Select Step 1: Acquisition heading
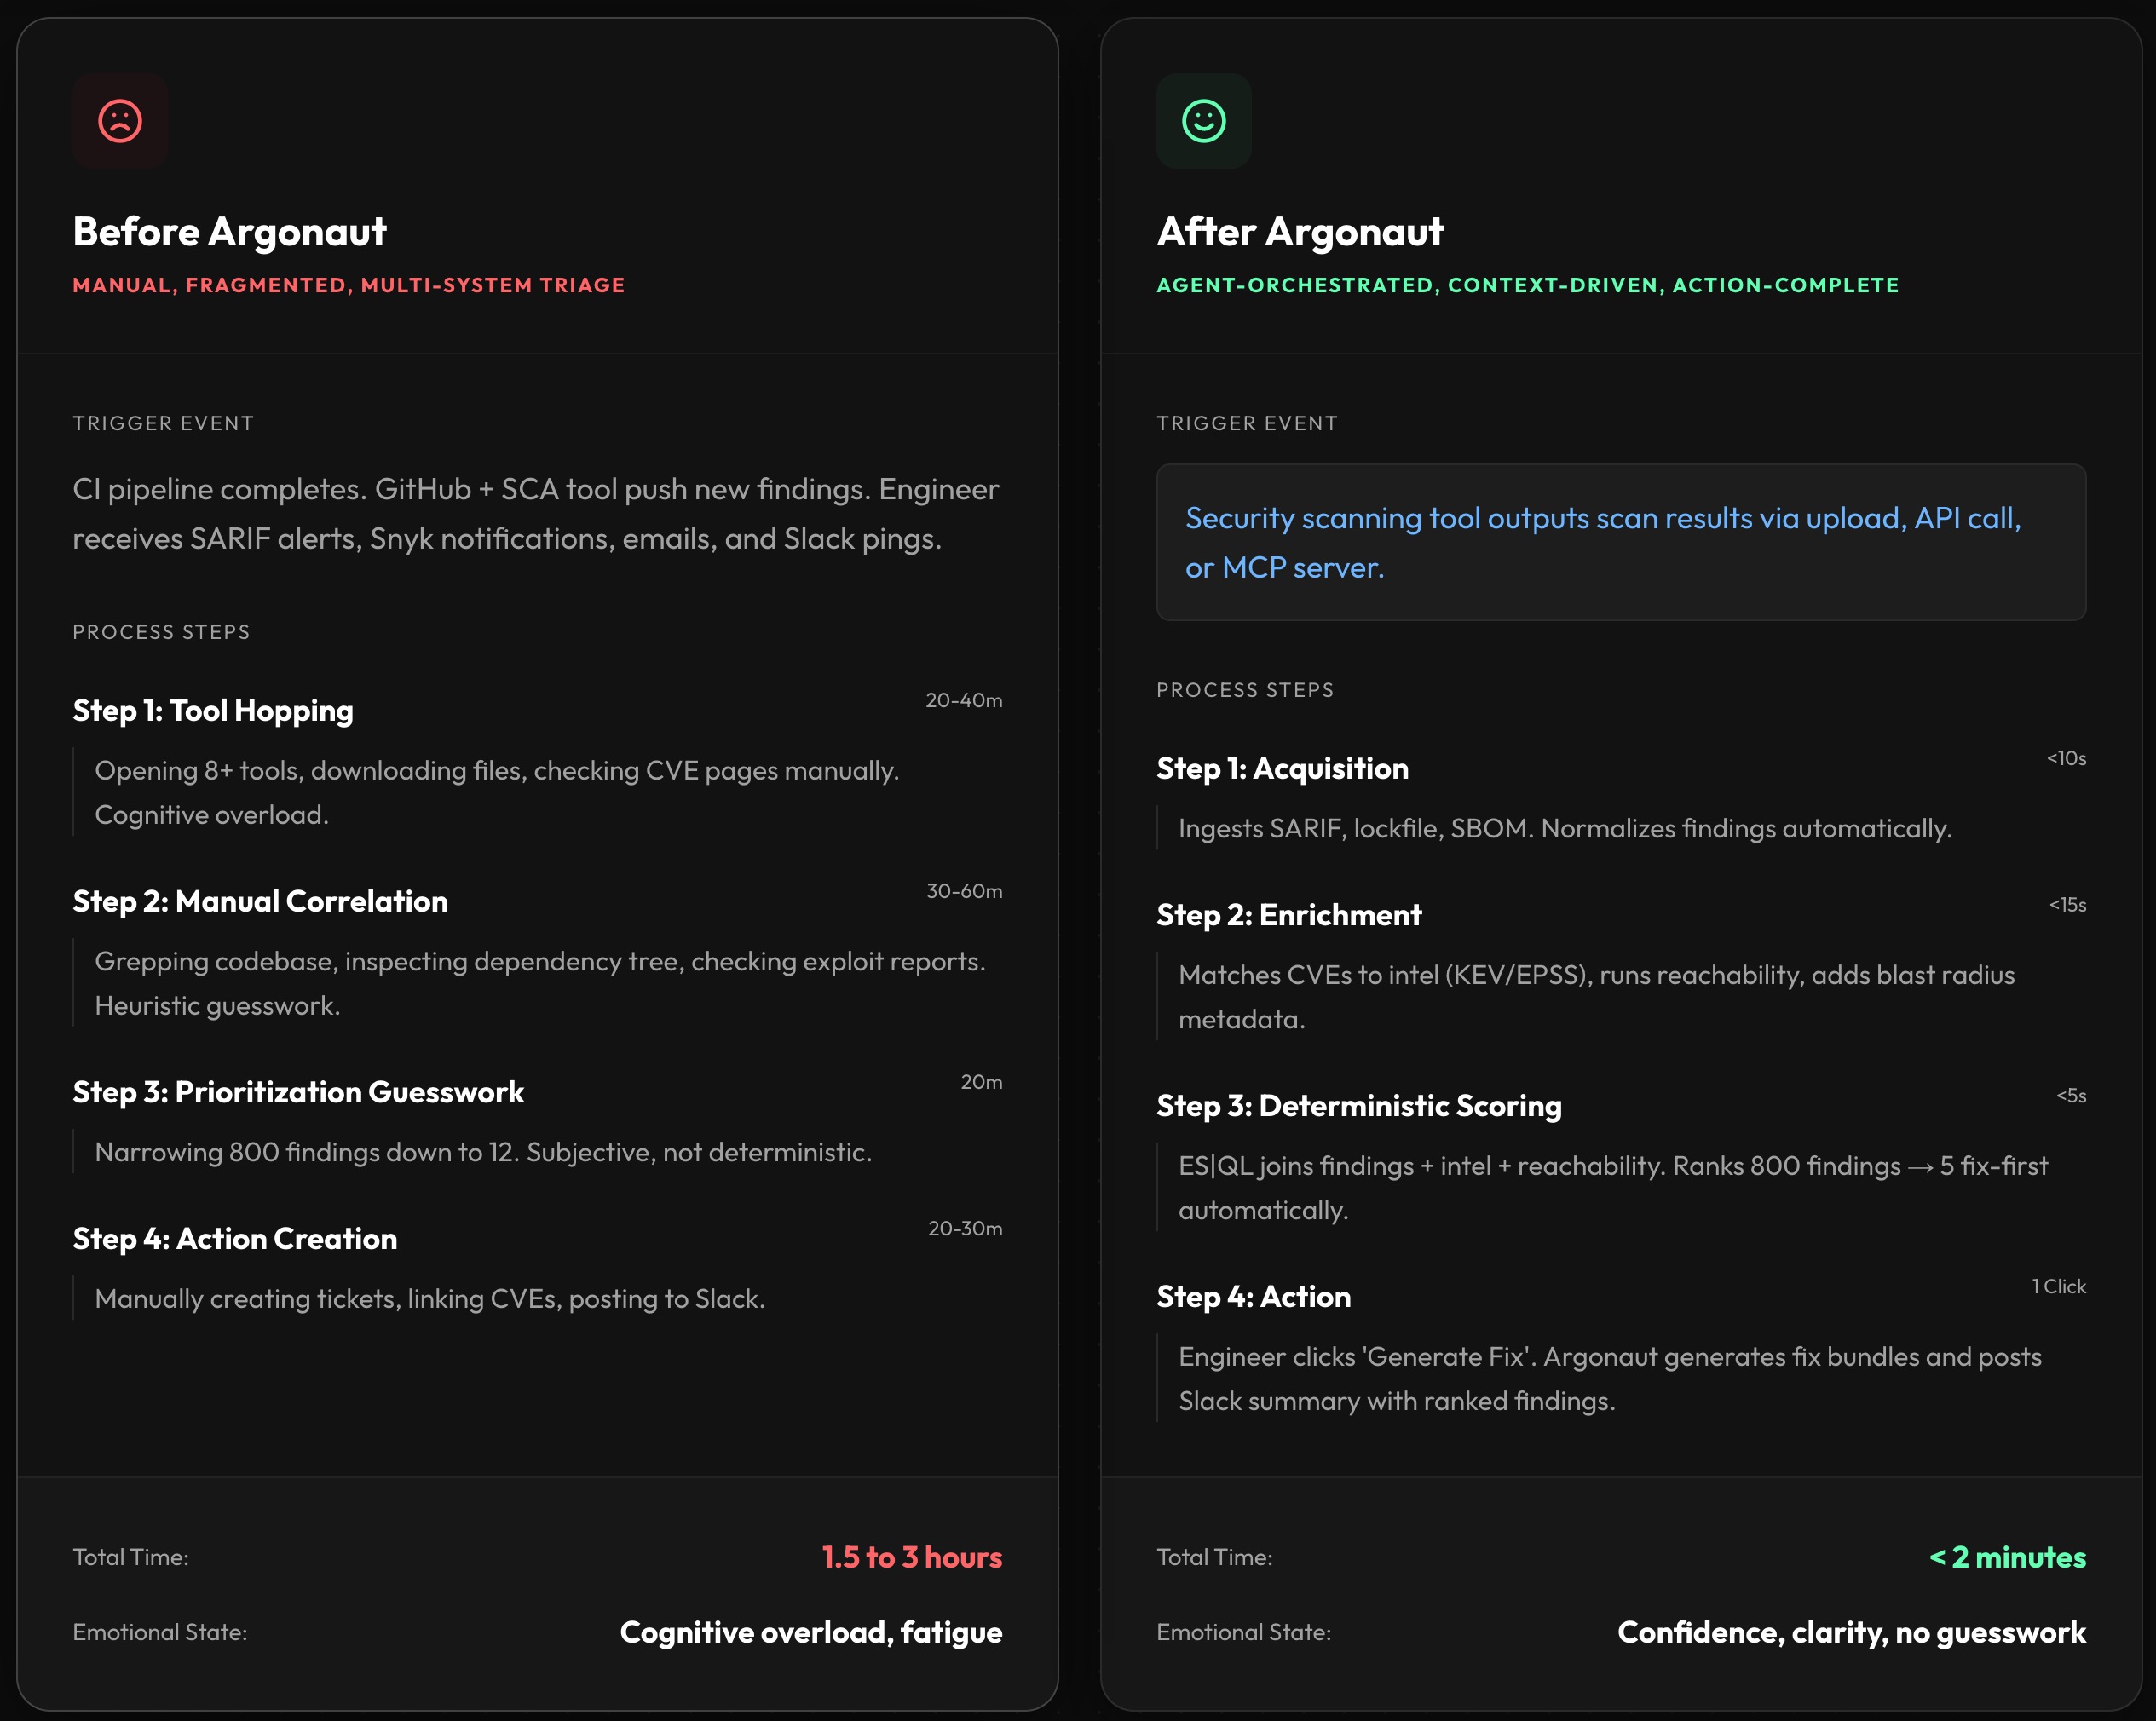This screenshot has height=1721, width=2156. 1282,769
